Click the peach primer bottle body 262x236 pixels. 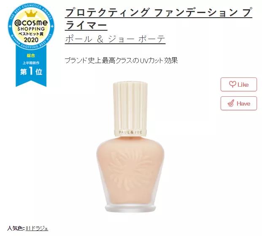(x=130, y=173)
